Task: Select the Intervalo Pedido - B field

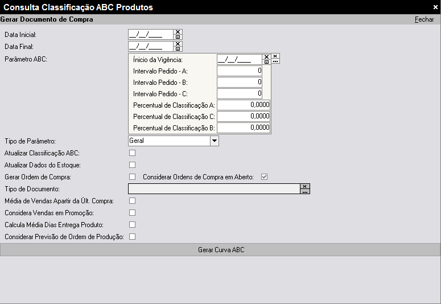Action: click(240, 82)
